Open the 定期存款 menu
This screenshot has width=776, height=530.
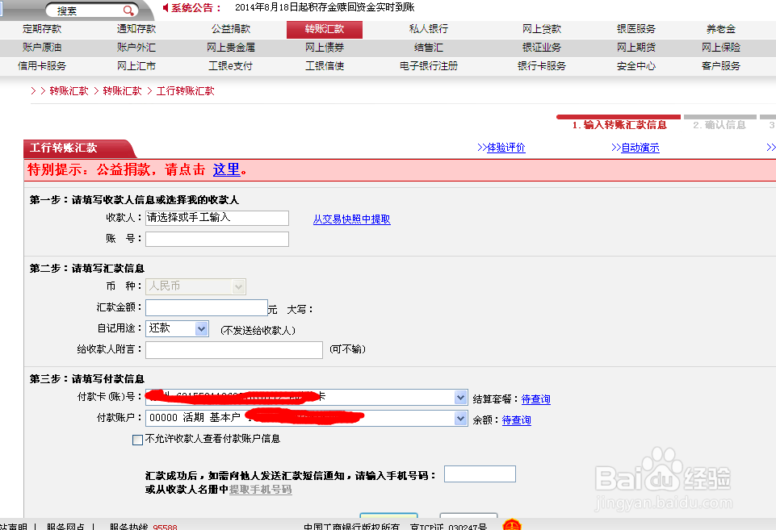click(42, 29)
